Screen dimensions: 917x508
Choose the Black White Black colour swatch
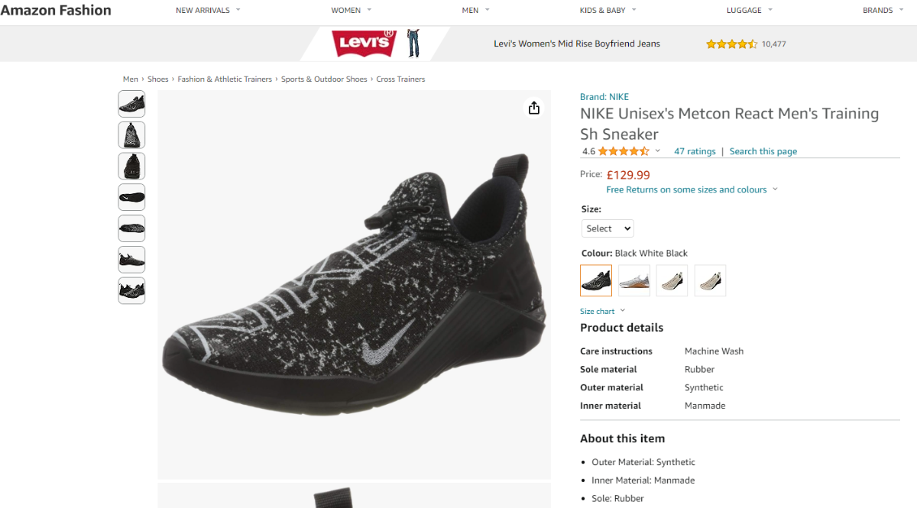tap(596, 280)
